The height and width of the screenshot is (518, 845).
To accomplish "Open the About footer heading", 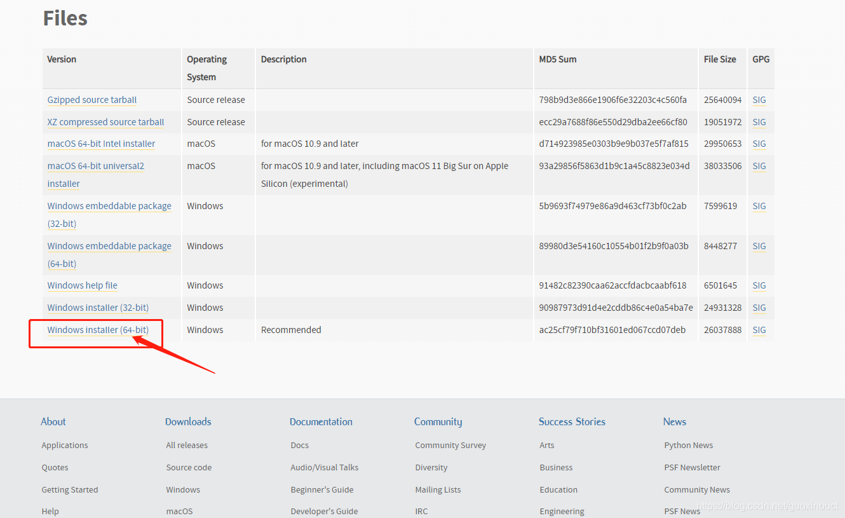I will click(x=53, y=421).
